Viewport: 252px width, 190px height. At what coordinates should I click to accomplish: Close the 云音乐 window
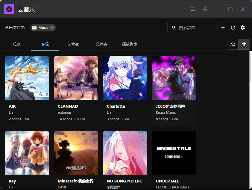(243, 9)
